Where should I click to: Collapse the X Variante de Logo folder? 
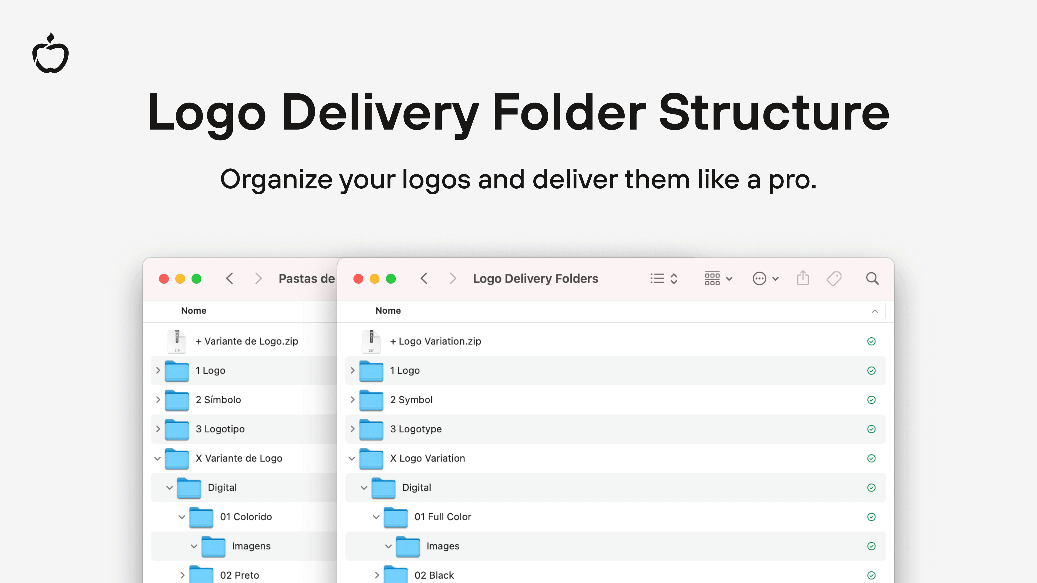(x=157, y=458)
